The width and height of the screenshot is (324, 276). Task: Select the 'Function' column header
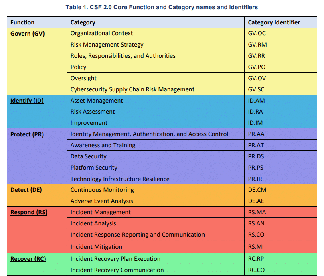[37, 22]
